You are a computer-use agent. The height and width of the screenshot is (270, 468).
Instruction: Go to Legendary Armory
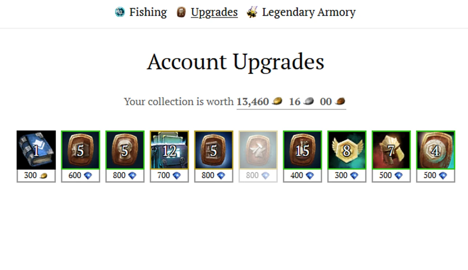pyautogui.click(x=309, y=12)
